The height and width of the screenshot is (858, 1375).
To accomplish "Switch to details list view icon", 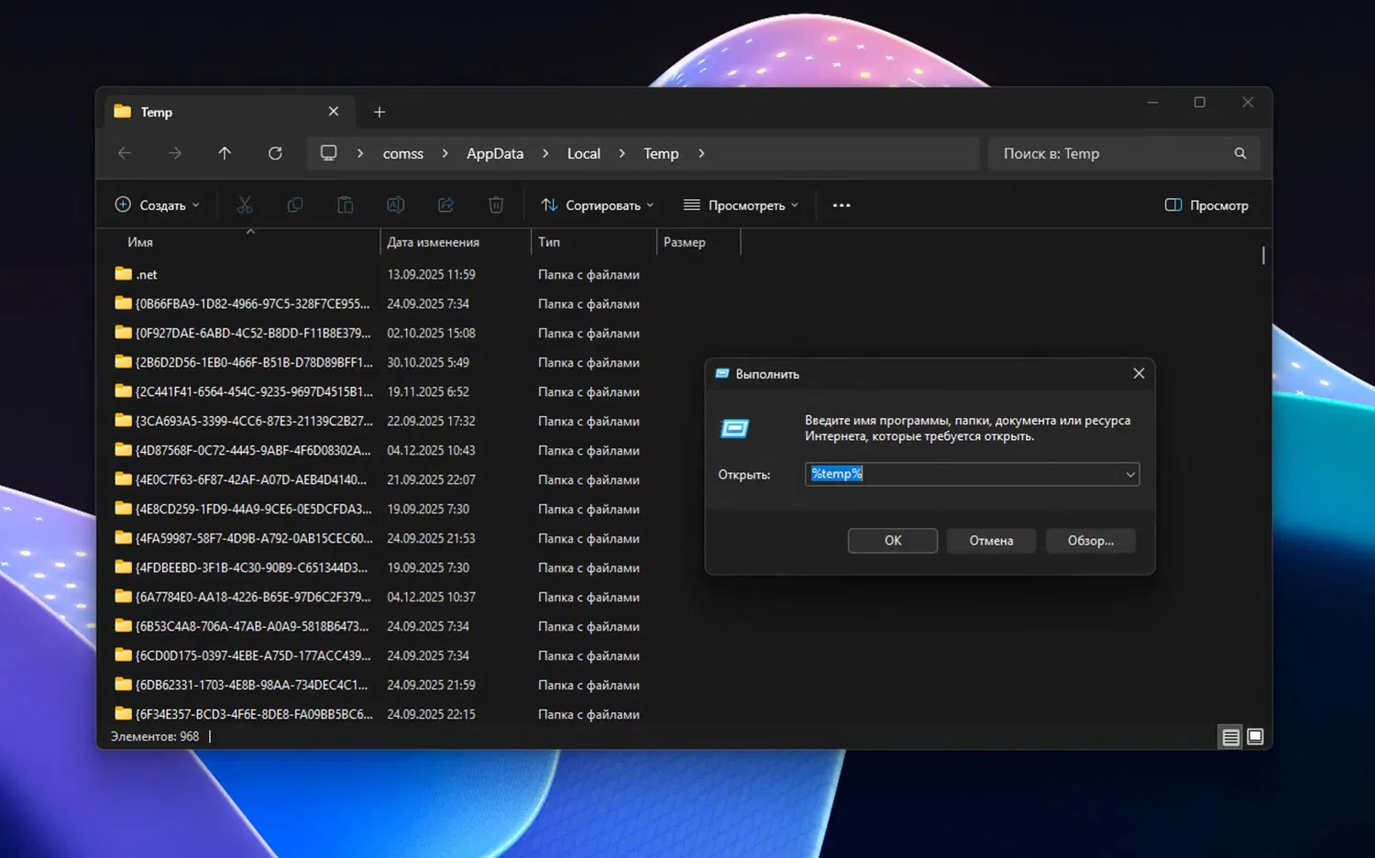I will [x=1230, y=737].
